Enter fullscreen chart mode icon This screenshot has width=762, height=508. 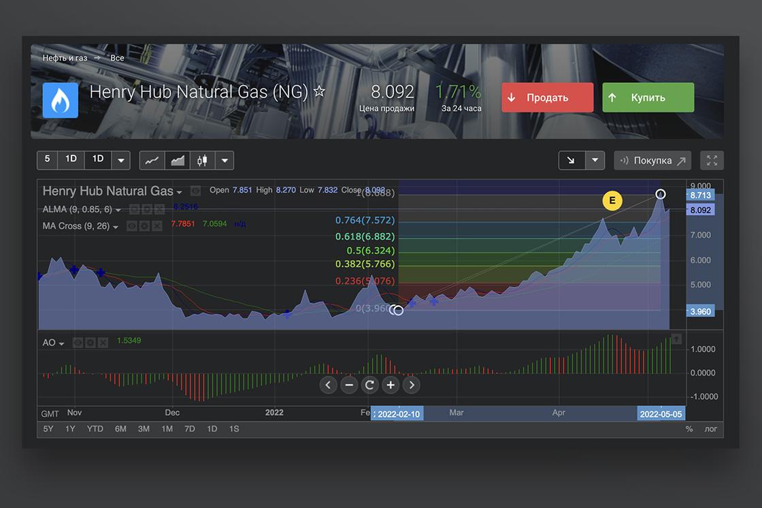coord(712,160)
